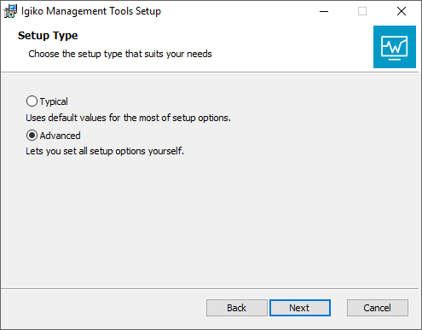Click the 'Uses default values' description text

click(128, 118)
